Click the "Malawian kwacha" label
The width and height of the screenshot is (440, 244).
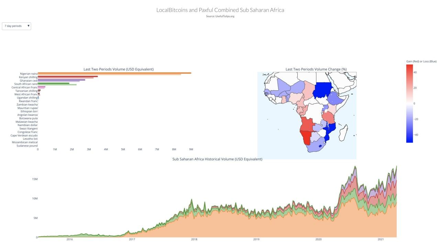(x=27, y=122)
